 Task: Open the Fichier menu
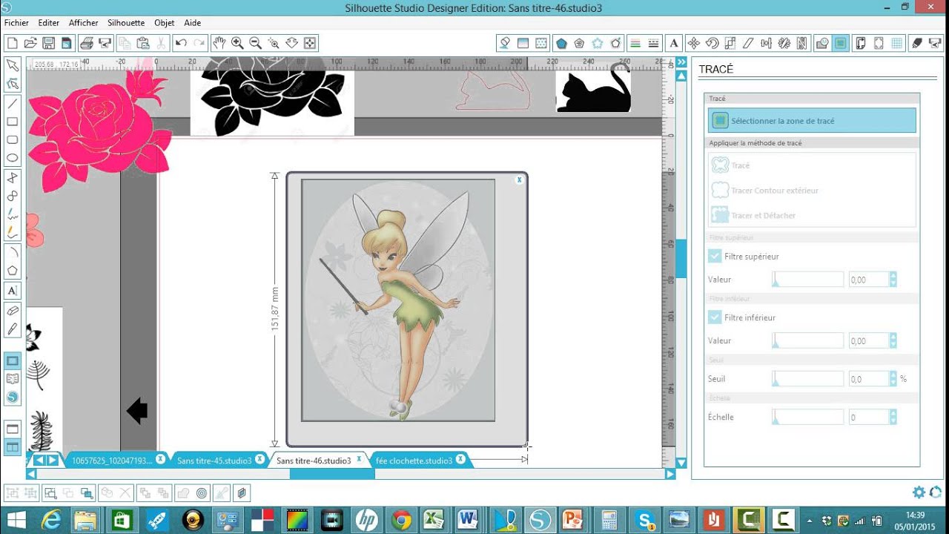click(17, 23)
